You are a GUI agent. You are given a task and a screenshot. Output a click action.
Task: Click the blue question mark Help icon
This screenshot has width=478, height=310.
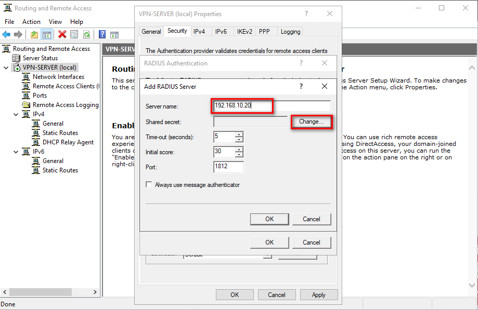(102, 34)
